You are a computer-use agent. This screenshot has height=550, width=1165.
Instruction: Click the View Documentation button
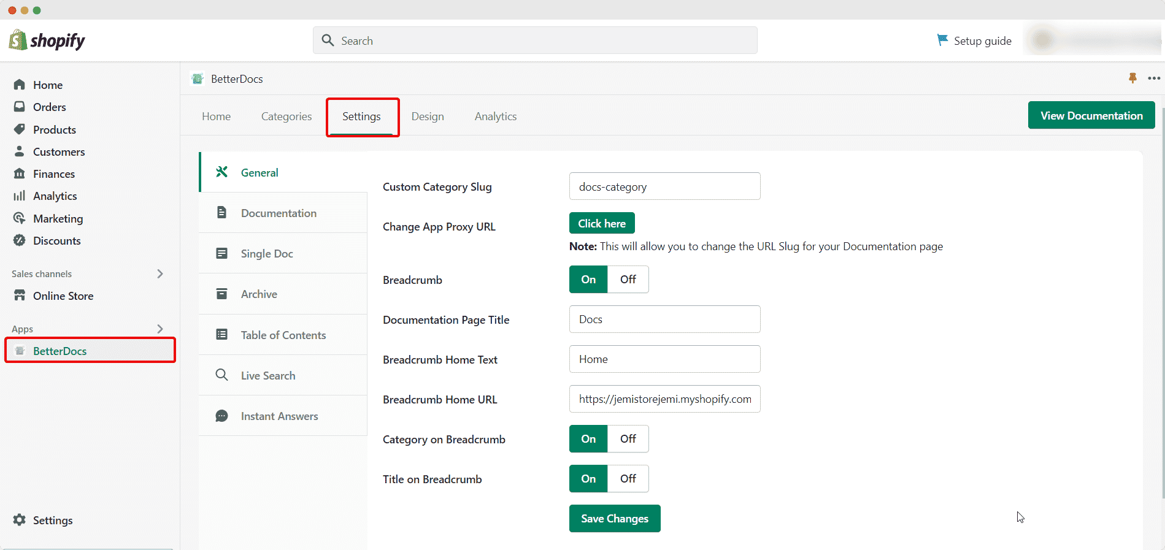tap(1091, 115)
